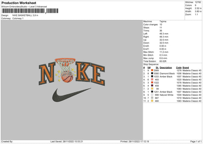Click the Zoom value 1:1
Screen dimensions: 203x144
tap(196, 14)
